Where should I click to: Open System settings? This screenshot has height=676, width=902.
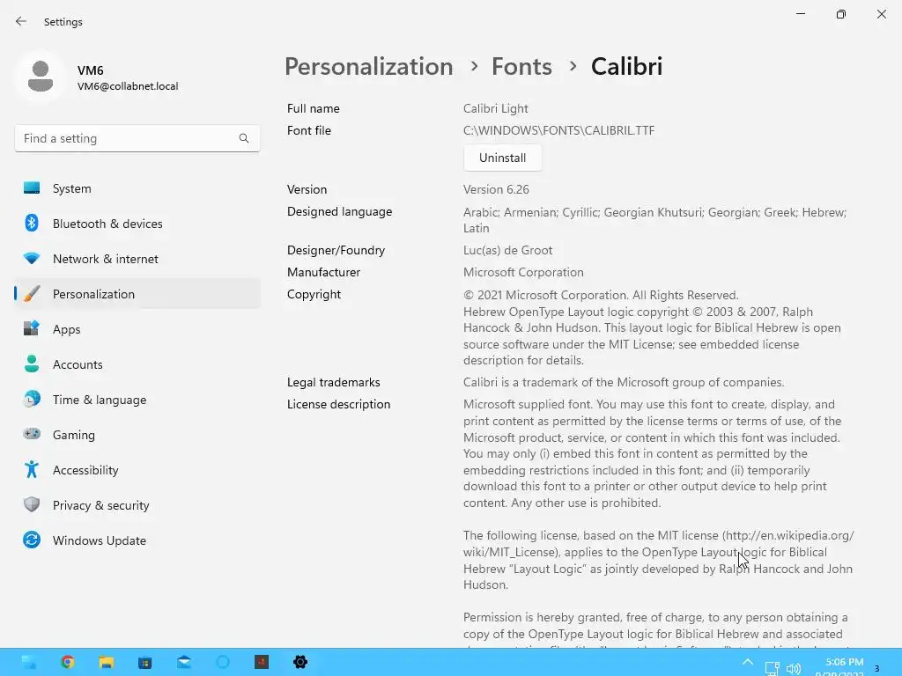(x=137, y=188)
